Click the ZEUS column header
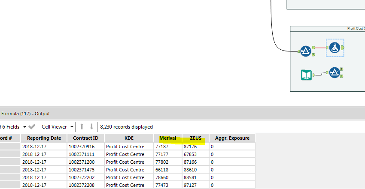365x189 pixels. click(x=195, y=138)
